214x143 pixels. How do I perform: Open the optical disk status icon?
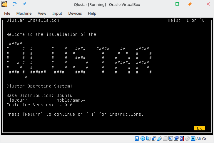click(143, 139)
